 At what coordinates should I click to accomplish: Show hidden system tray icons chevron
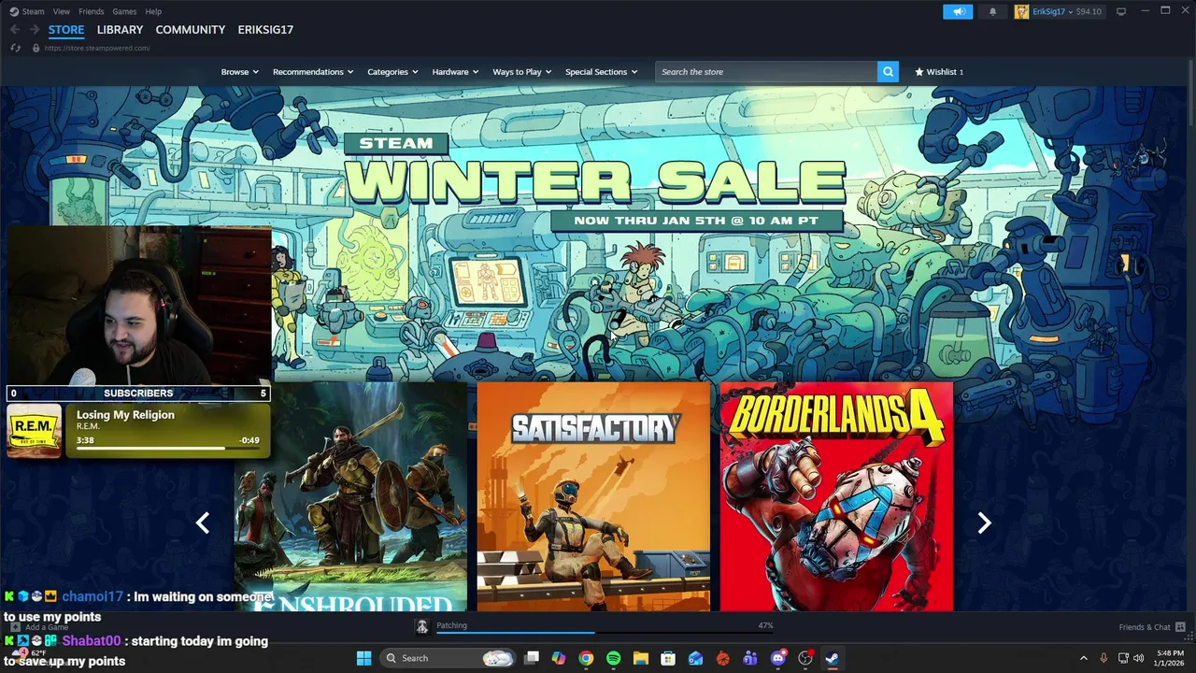pos(1084,658)
